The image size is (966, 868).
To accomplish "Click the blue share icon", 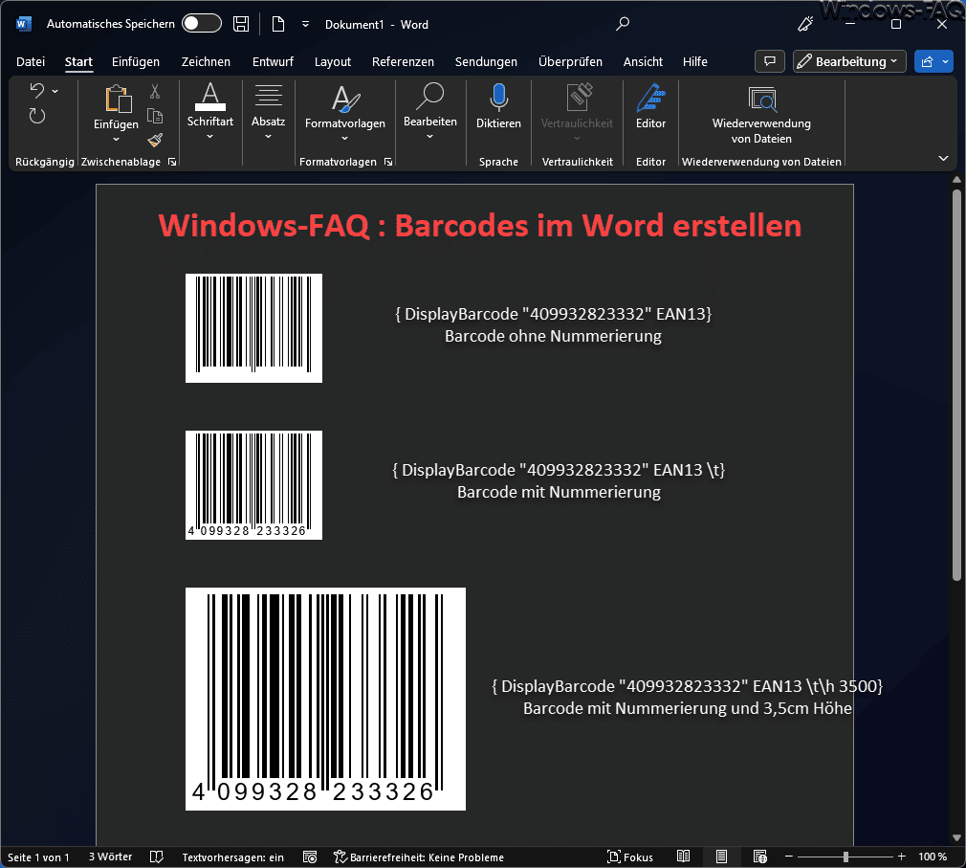I will pyautogui.click(x=927, y=61).
